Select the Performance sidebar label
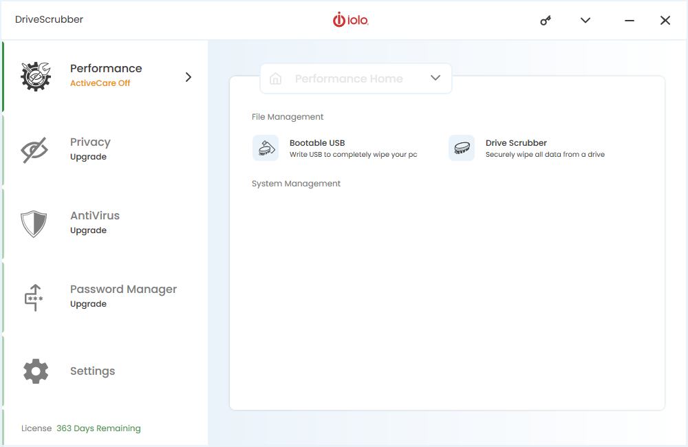This screenshot has width=688, height=447. click(x=106, y=69)
